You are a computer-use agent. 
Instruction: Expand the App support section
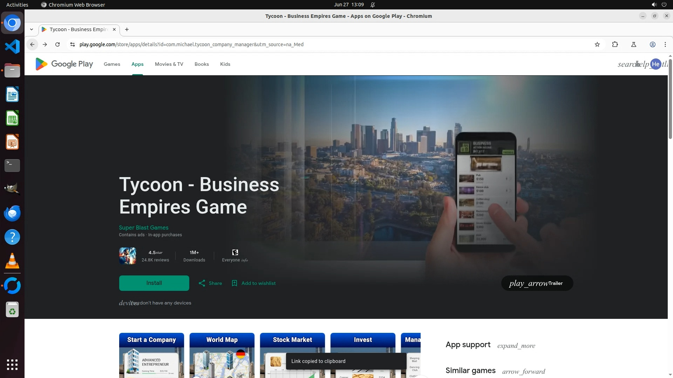coord(516,345)
